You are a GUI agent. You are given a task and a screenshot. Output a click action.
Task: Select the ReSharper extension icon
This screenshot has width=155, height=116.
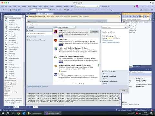56,32
